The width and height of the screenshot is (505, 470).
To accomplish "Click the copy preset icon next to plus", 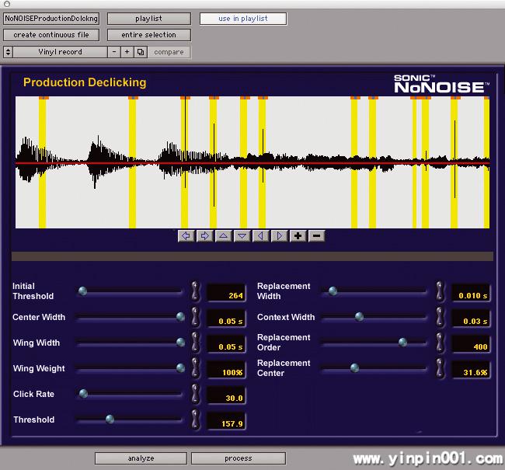I will (141, 52).
